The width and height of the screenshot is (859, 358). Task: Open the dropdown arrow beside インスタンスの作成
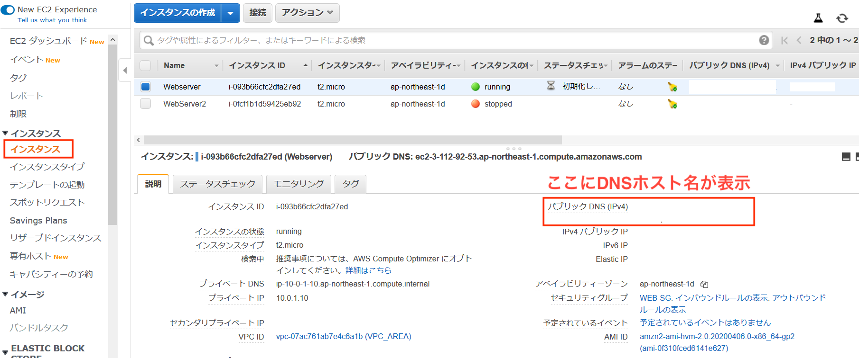pos(231,13)
